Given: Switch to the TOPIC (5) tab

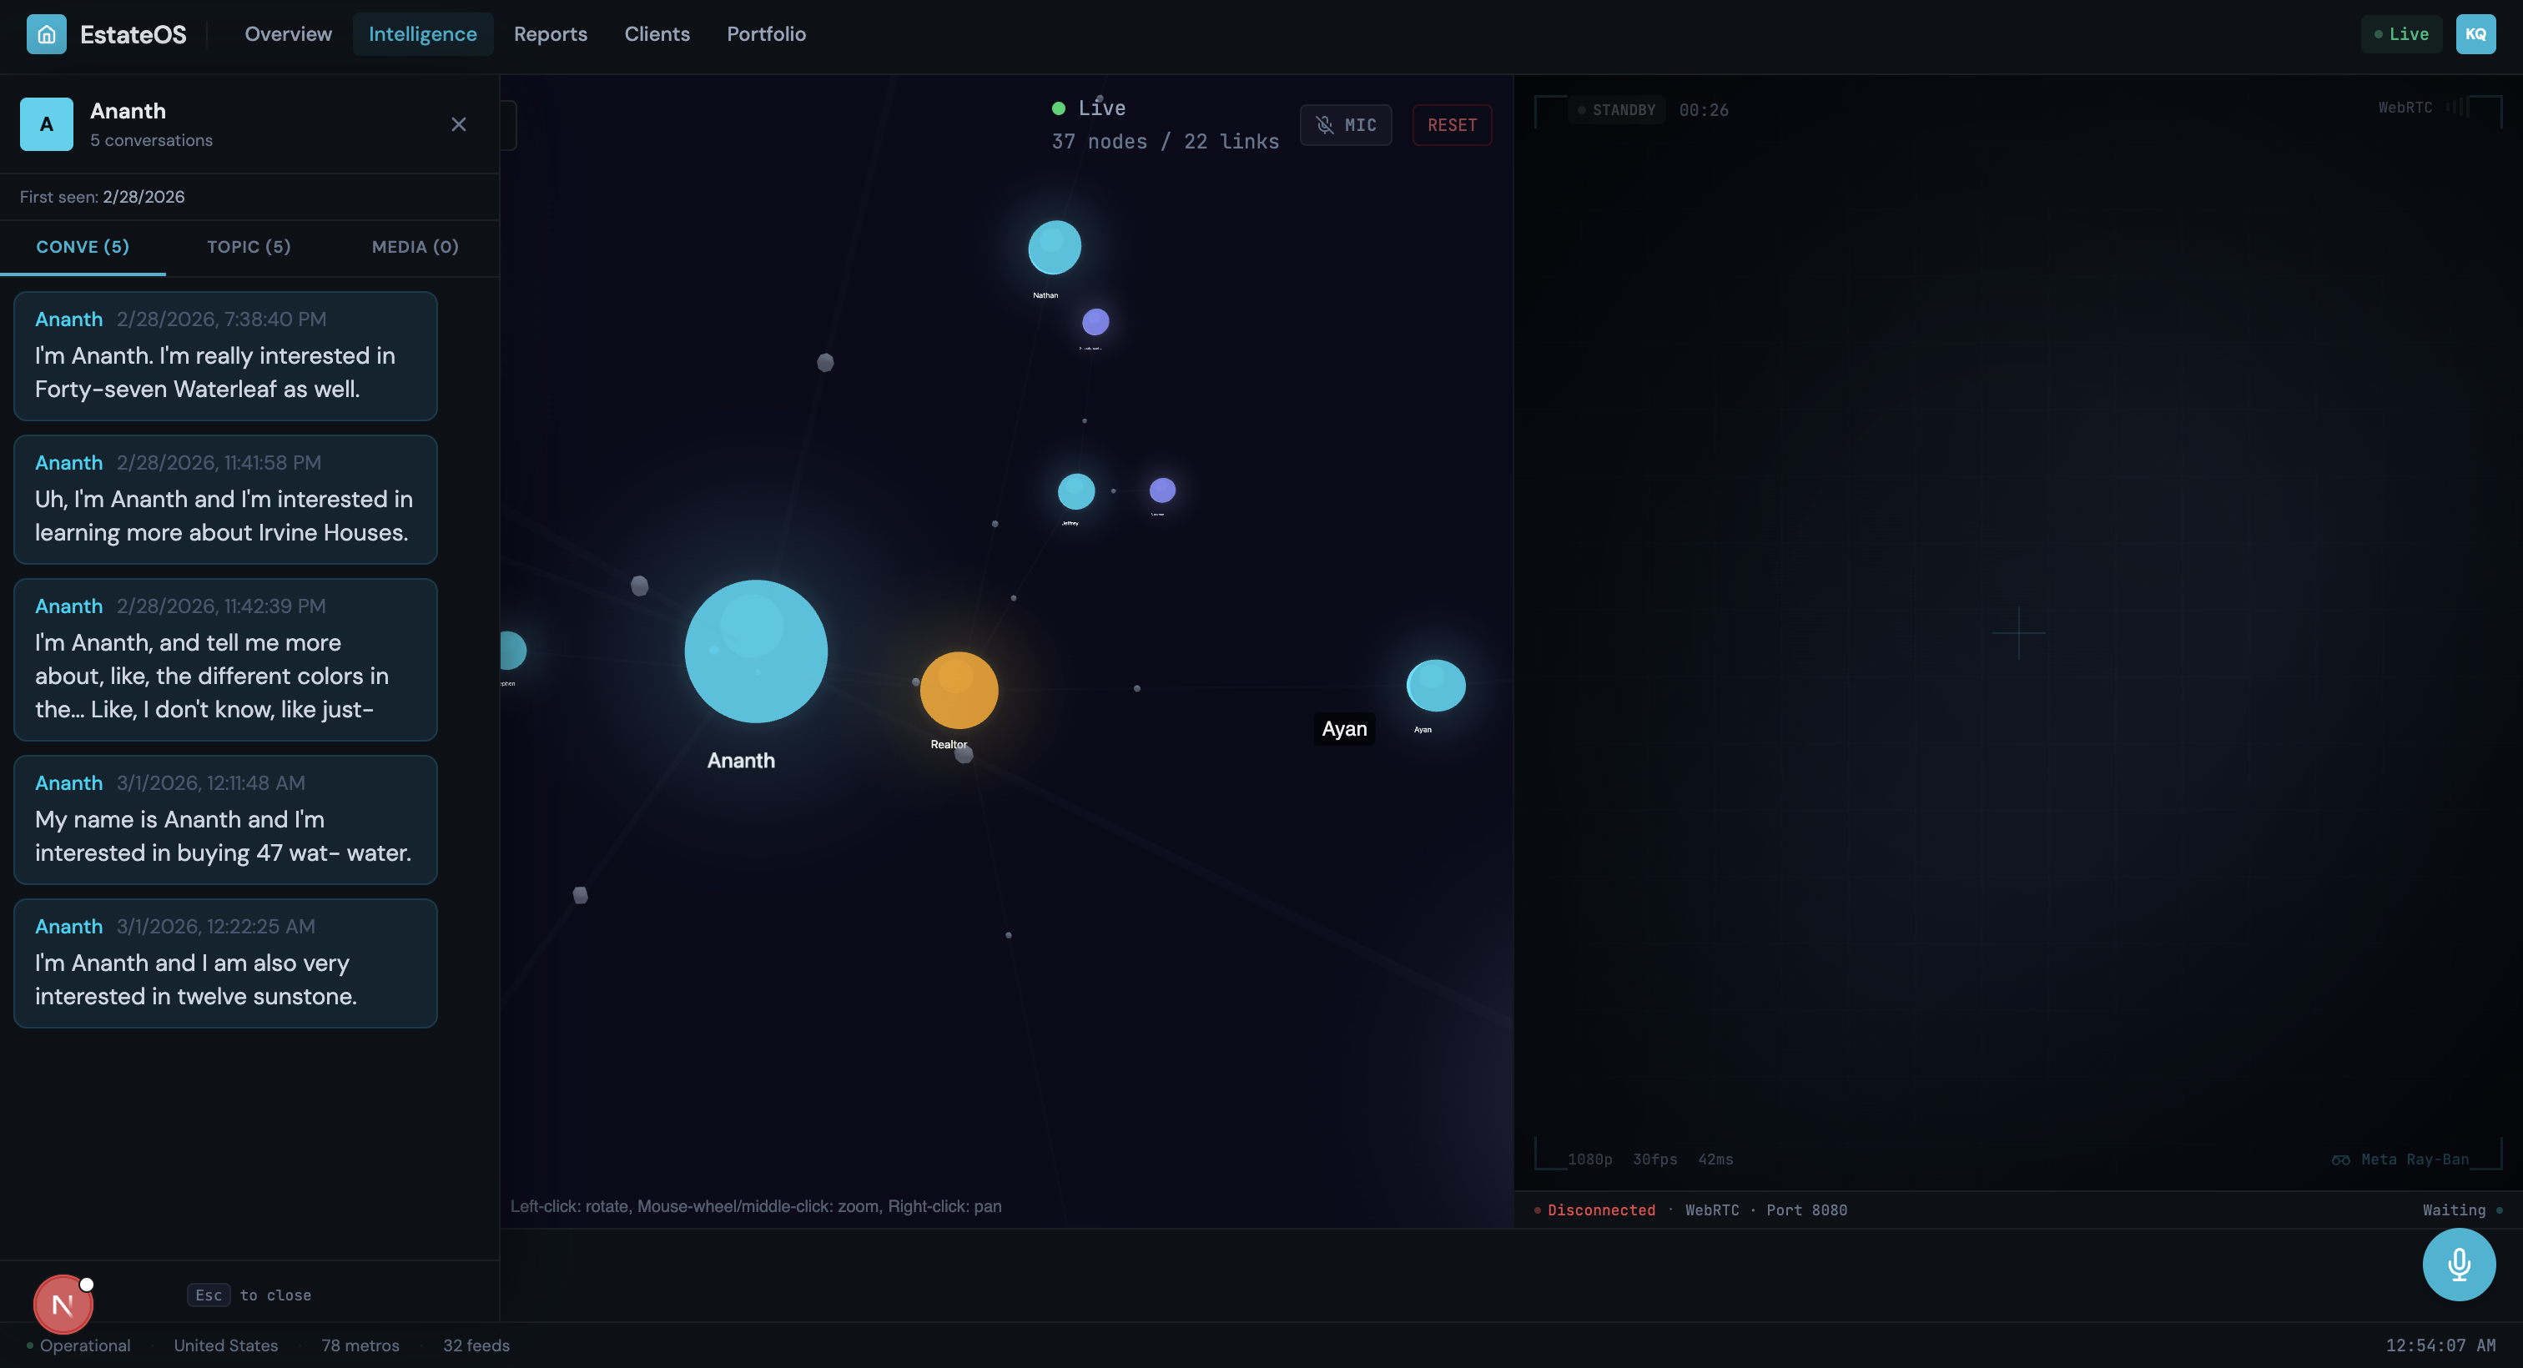Looking at the screenshot, I should click(x=249, y=247).
